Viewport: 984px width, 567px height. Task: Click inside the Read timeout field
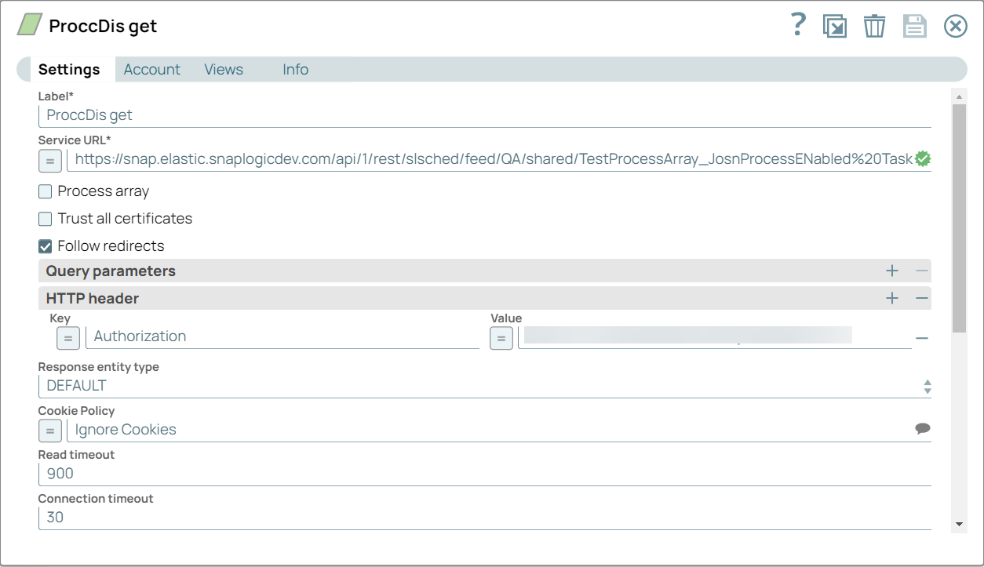[314, 473]
